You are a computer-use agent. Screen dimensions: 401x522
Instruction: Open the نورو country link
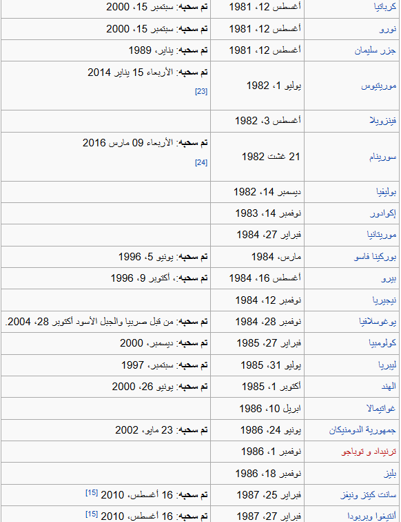click(x=388, y=29)
